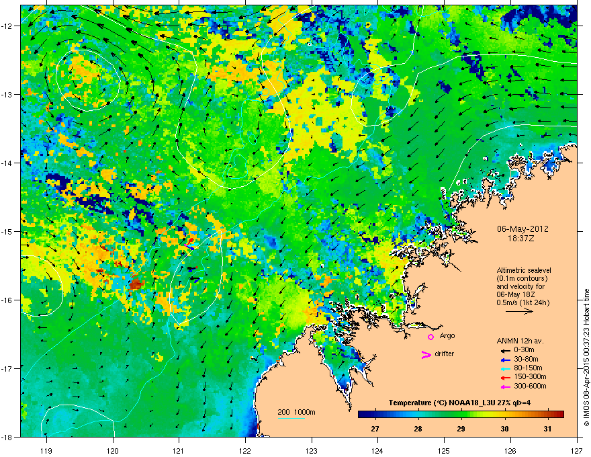Click the 28 colorbar tick label
Viewport: 591px width, 457px height.
click(418, 429)
